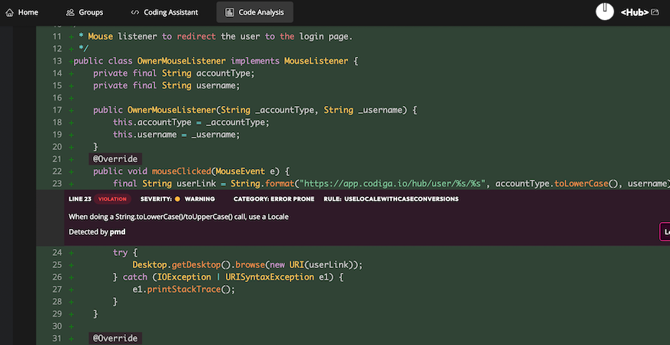Click the Code Analysis chart icon
The width and height of the screenshot is (670, 345).
pos(230,12)
